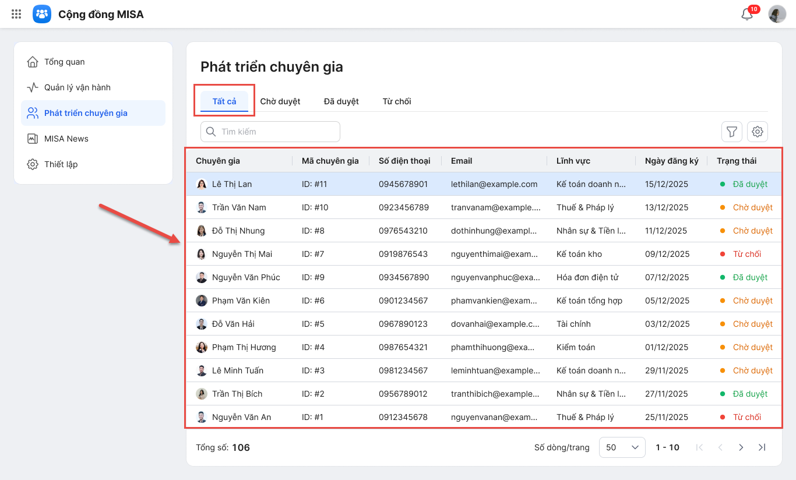Open Tổng quan in the sidebar
Screen dimensions: 796x480
[64, 62]
